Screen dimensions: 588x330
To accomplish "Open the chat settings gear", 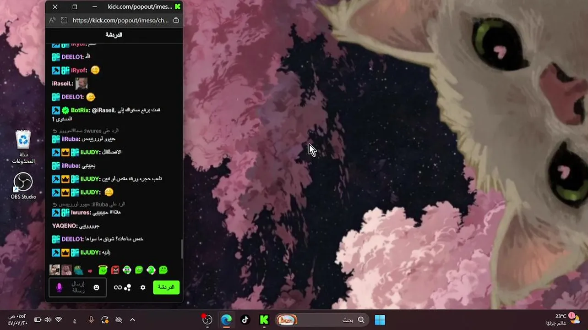I will point(143,287).
